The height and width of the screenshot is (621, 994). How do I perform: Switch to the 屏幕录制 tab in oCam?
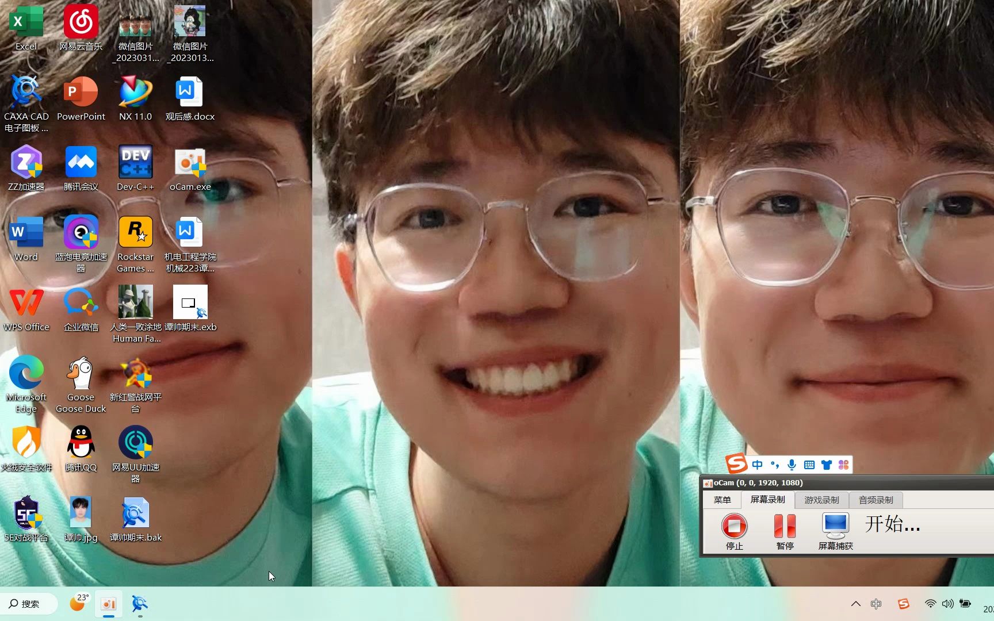pos(767,499)
